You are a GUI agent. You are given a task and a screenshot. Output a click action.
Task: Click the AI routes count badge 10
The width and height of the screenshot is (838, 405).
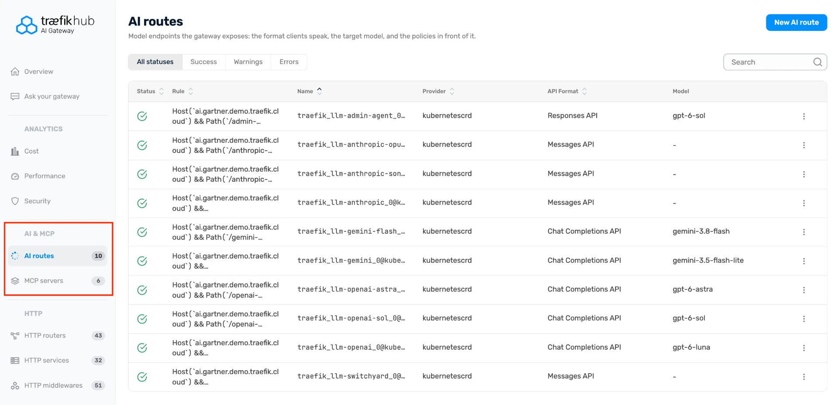pos(98,256)
